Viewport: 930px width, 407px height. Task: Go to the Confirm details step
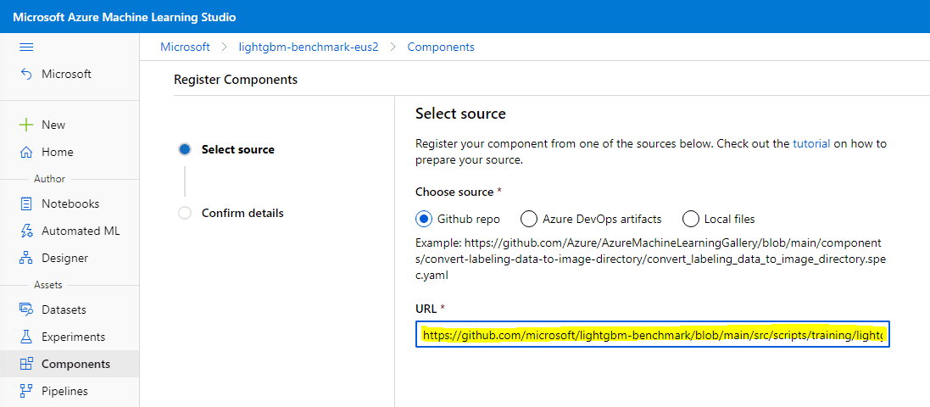click(x=242, y=212)
